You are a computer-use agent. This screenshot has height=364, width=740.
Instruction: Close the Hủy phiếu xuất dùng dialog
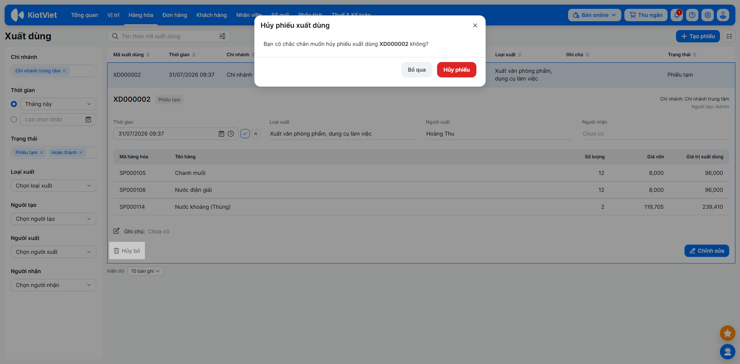(475, 25)
